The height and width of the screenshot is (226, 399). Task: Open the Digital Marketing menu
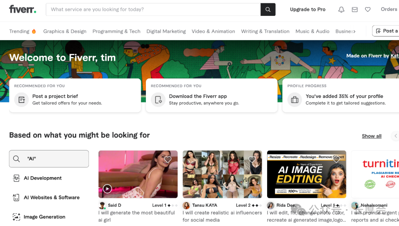166,31
